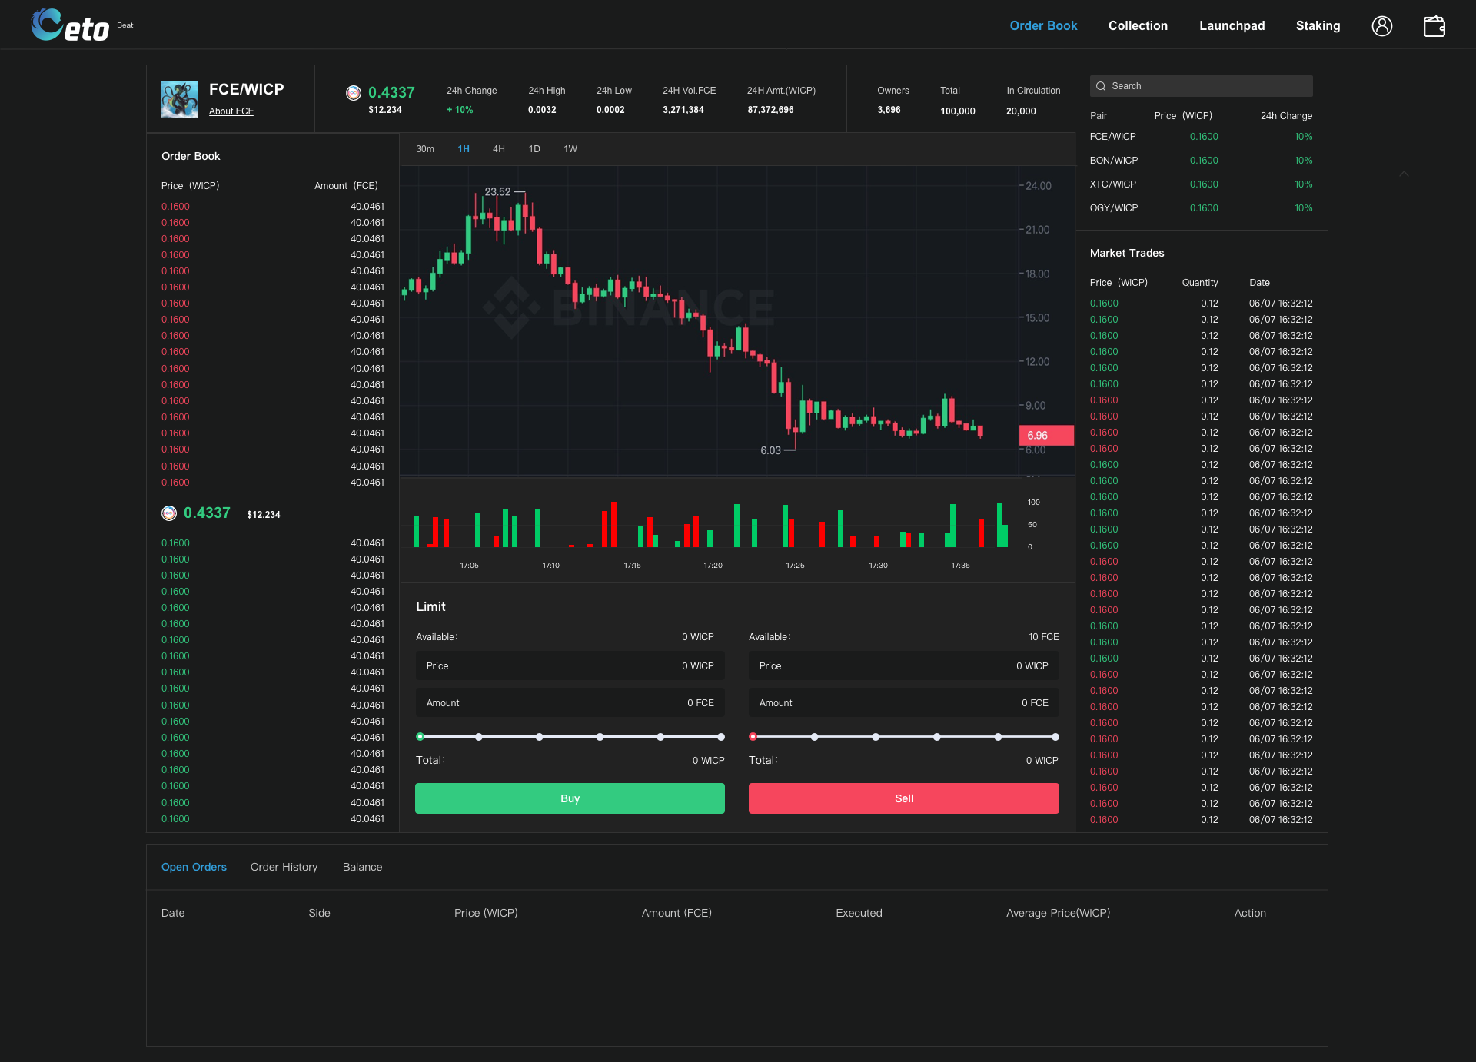Select the 1D chart interval
This screenshot has width=1476, height=1062.
tap(534, 149)
